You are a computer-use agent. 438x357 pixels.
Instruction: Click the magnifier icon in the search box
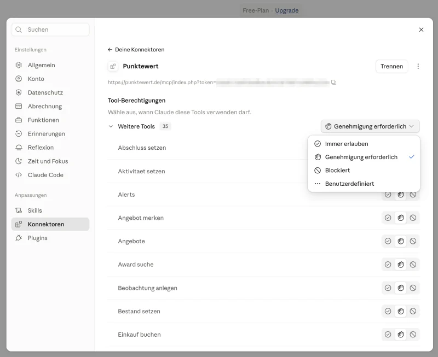tap(19, 30)
